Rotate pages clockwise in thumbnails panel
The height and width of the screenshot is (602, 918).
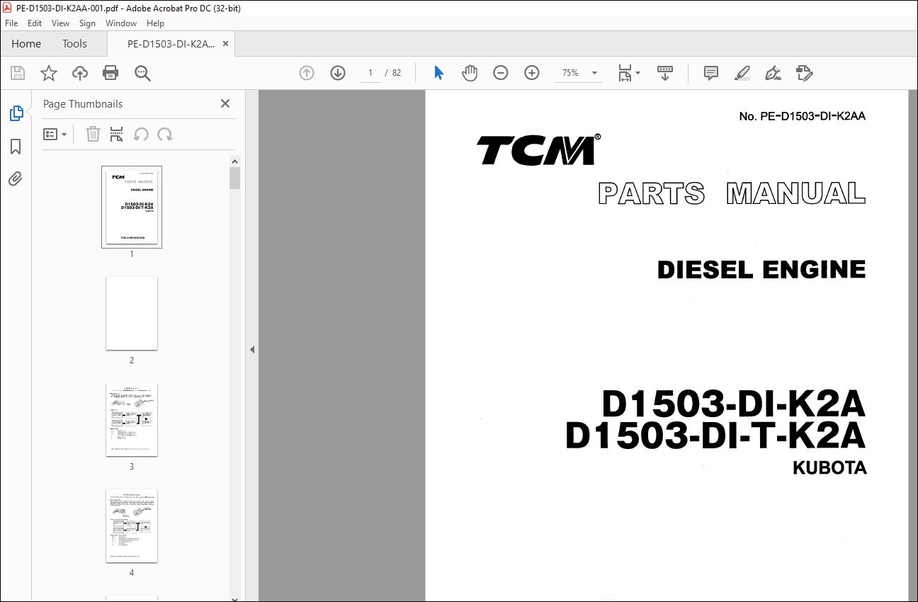(x=165, y=134)
